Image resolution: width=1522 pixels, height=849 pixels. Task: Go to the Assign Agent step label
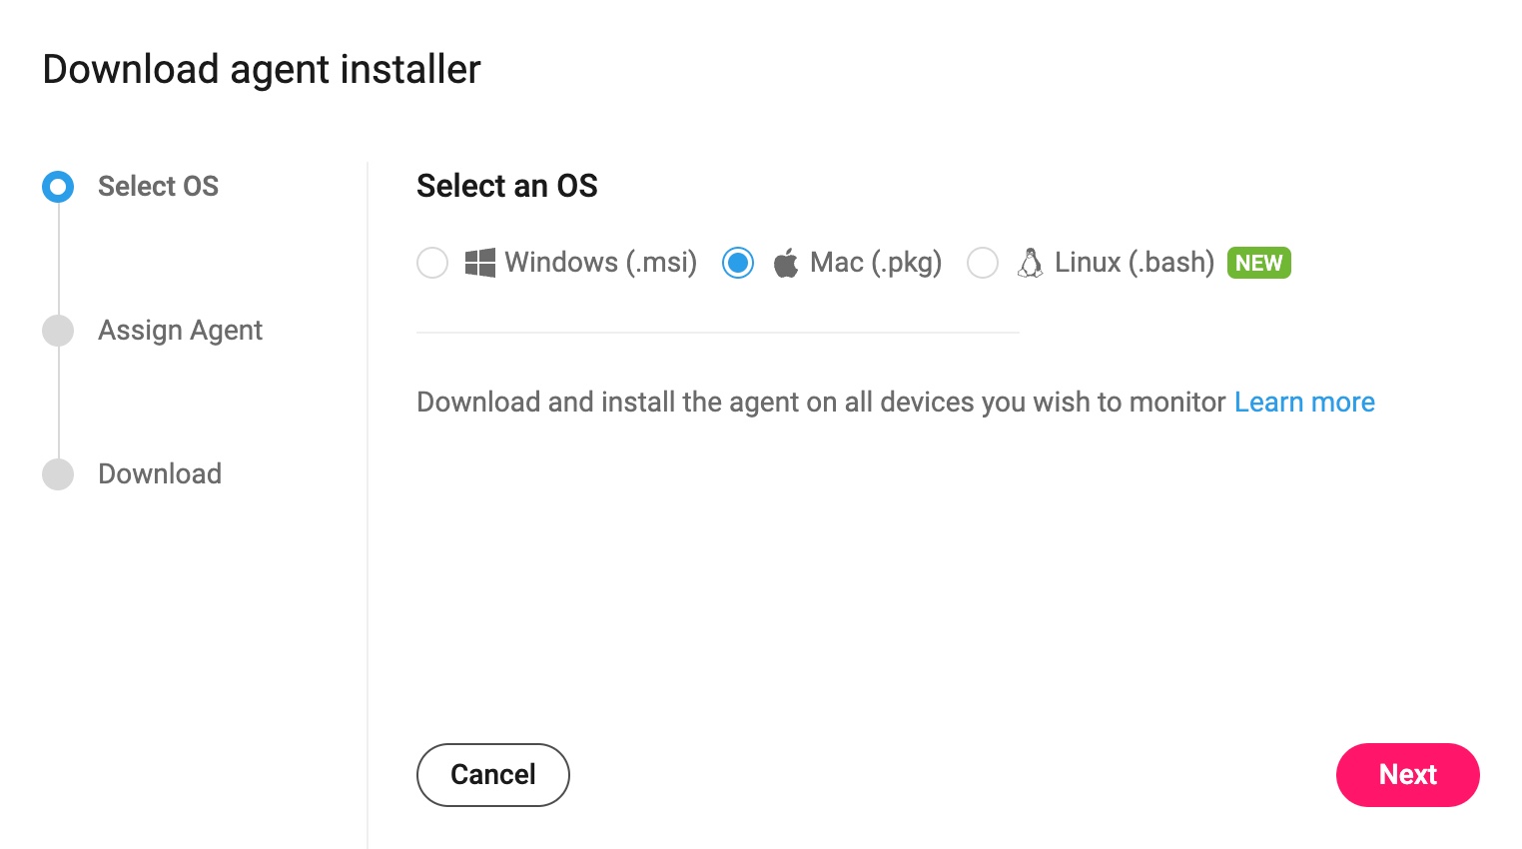[180, 331]
